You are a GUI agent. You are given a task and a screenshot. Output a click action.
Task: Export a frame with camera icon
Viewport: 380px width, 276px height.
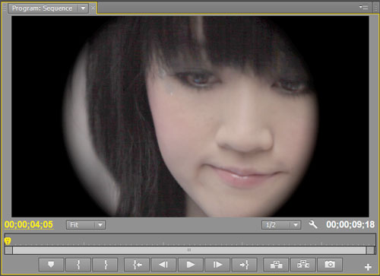click(x=330, y=265)
